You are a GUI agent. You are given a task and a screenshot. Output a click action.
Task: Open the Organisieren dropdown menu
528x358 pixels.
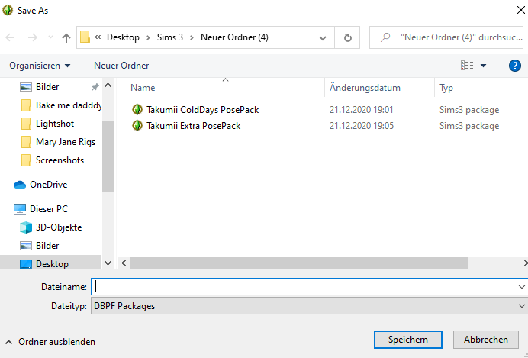point(40,66)
